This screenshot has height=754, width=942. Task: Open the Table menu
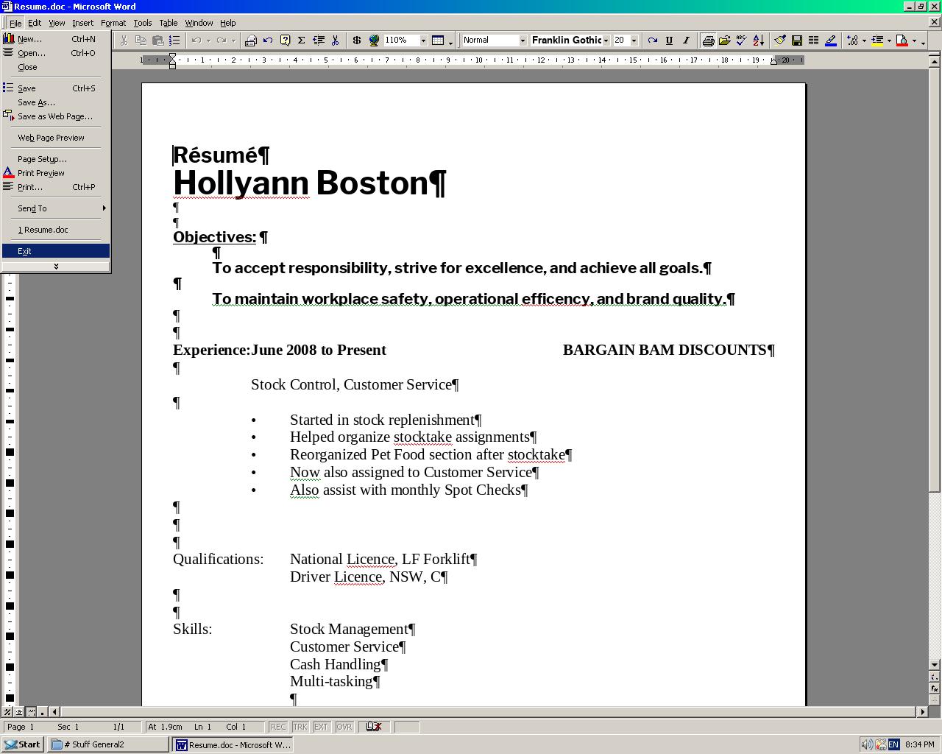[x=169, y=23]
